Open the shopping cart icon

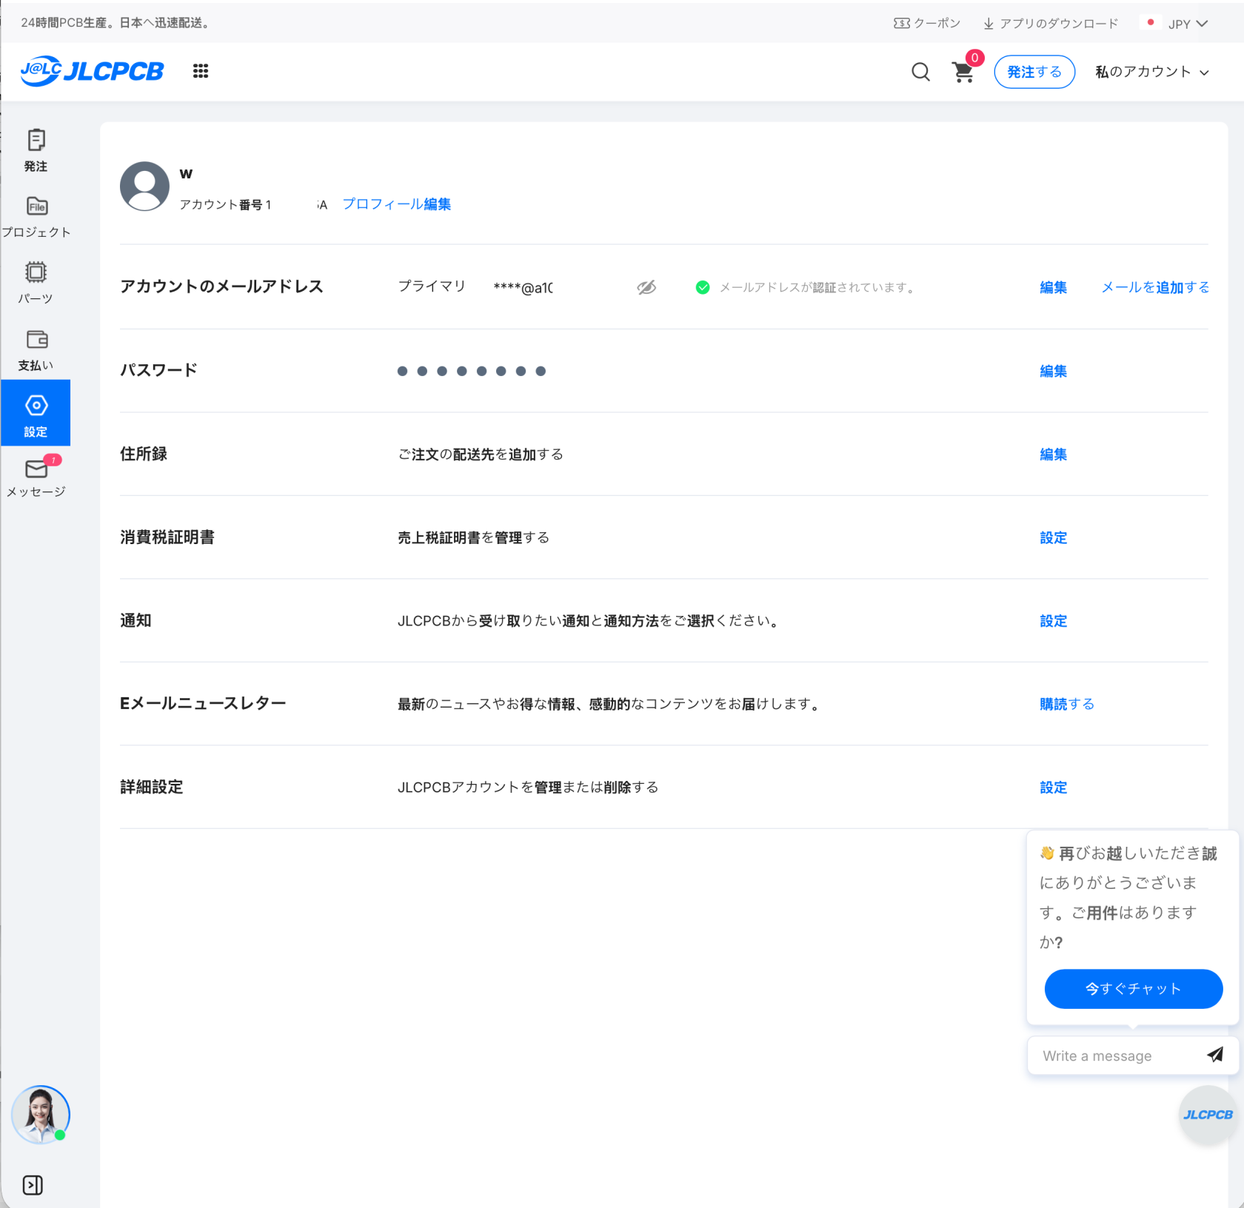[x=963, y=72]
